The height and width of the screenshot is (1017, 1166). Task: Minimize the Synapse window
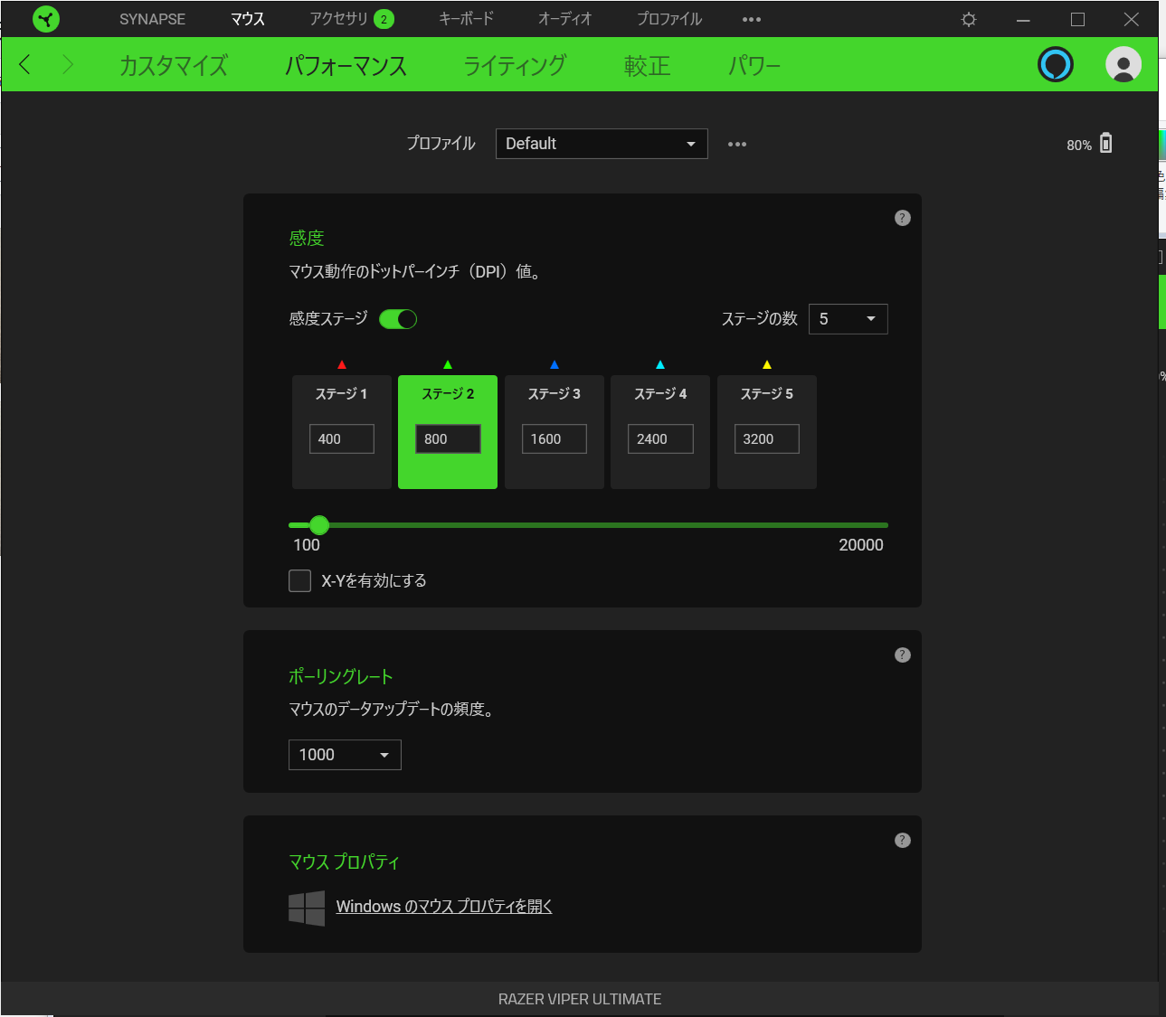coord(1023,19)
